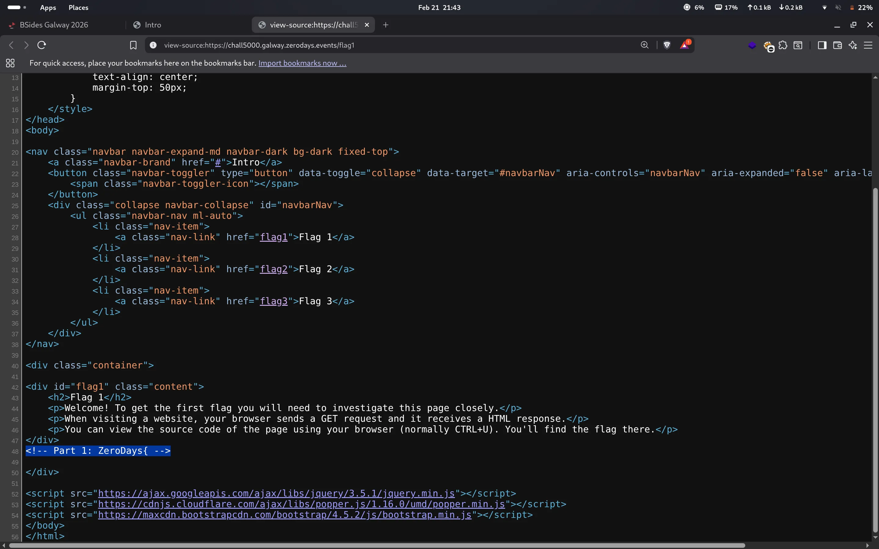The image size is (879, 549).
Task: Reload the page with the refresh icon
Action: coord(42,45)
